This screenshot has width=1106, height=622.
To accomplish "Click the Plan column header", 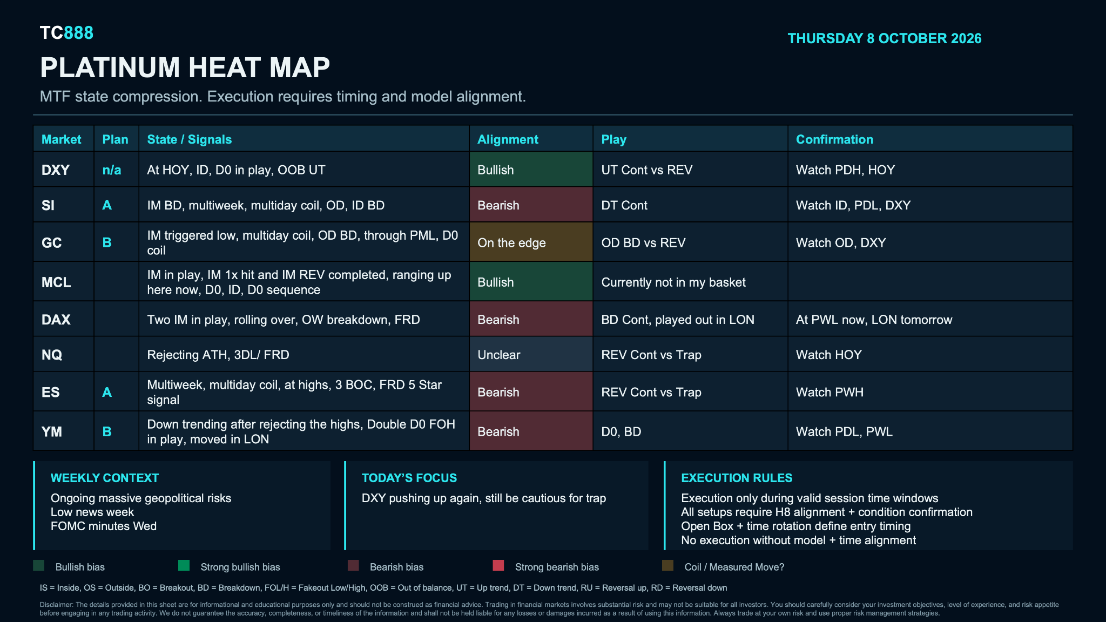I will tap(116, 139).
